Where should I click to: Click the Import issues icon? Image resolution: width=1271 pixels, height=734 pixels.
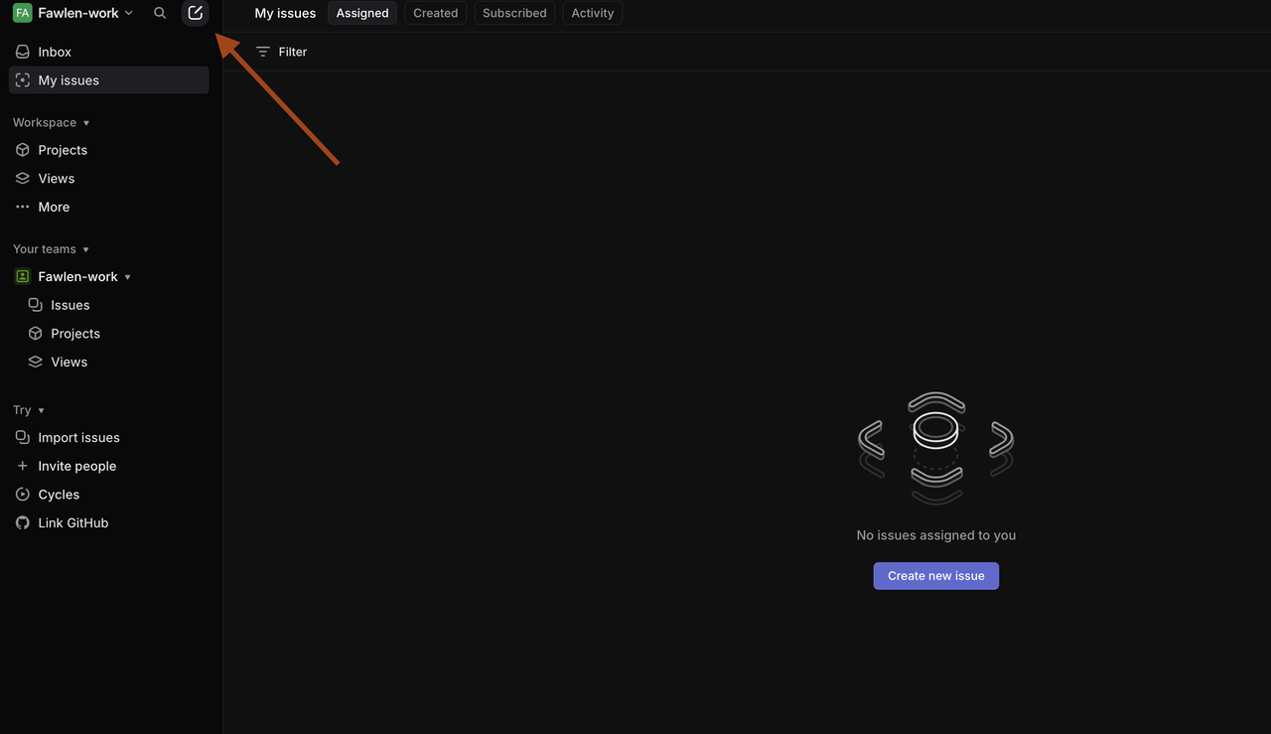click(x=23, y=437)
